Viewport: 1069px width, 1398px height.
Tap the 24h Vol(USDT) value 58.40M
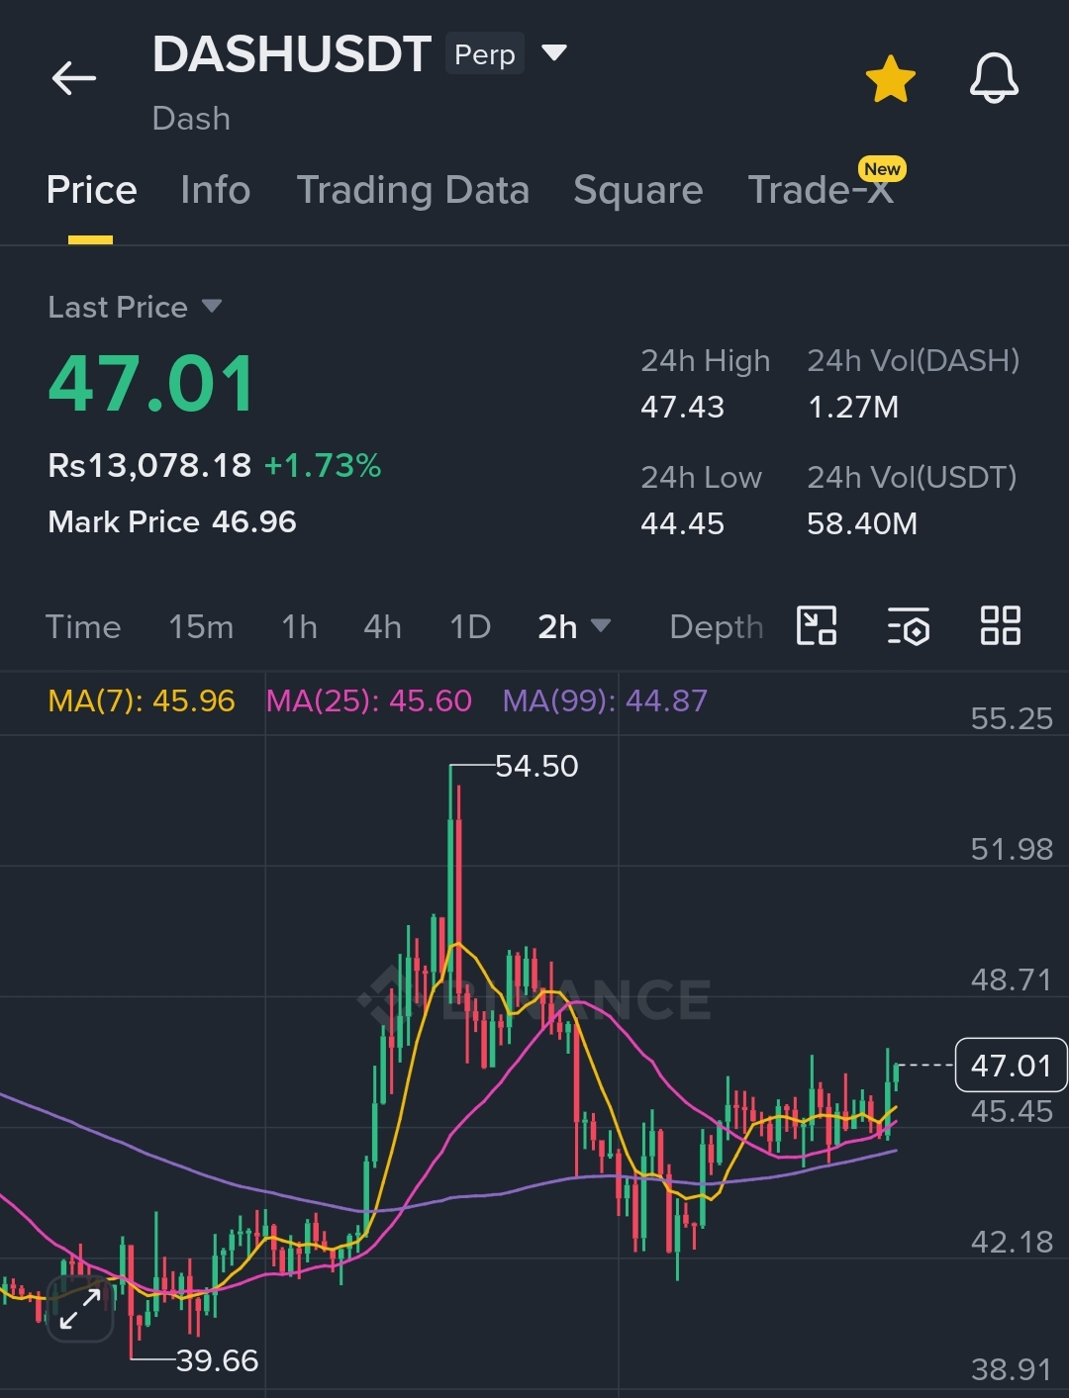[x=862, y=524]
